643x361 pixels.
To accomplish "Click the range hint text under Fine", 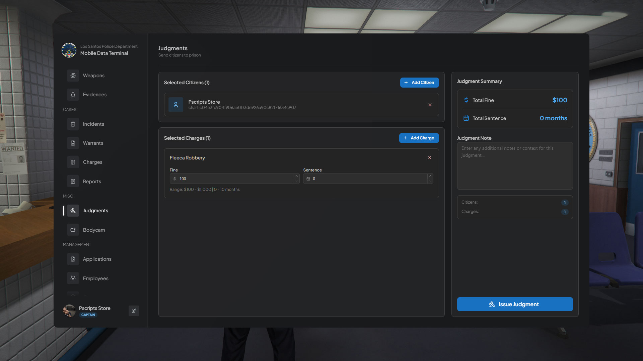I will (205, 190).
